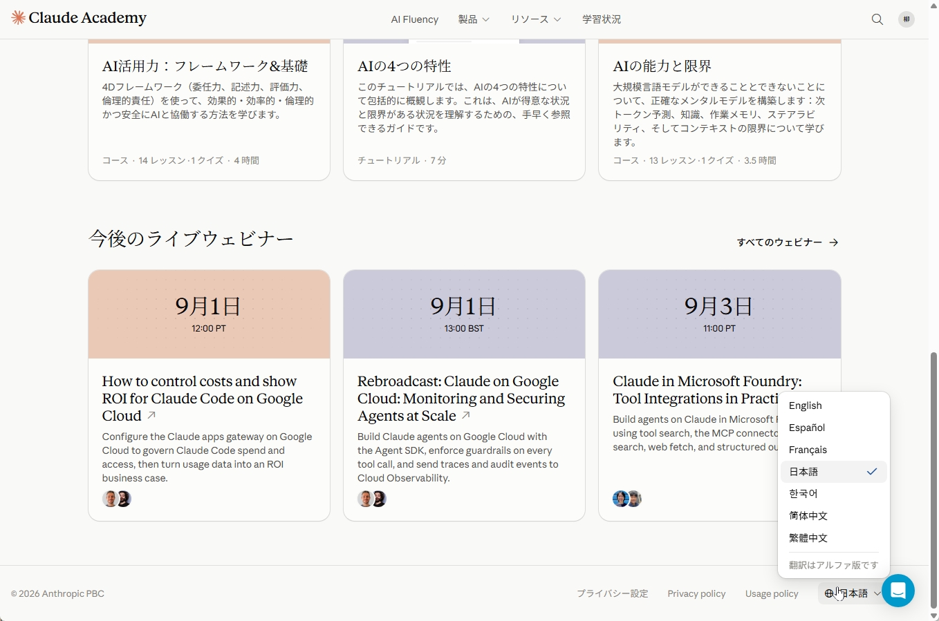Click '翻訳はアルファ版です' note in language menu
This screenshot has width=939, height=621.
pyautogui.click(x=833, y=565)
